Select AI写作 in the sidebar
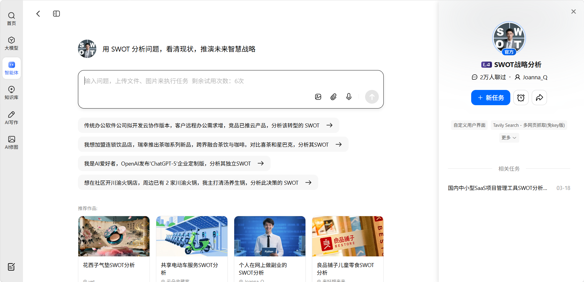The image size is (584, 282). click(x=11, y=118)
